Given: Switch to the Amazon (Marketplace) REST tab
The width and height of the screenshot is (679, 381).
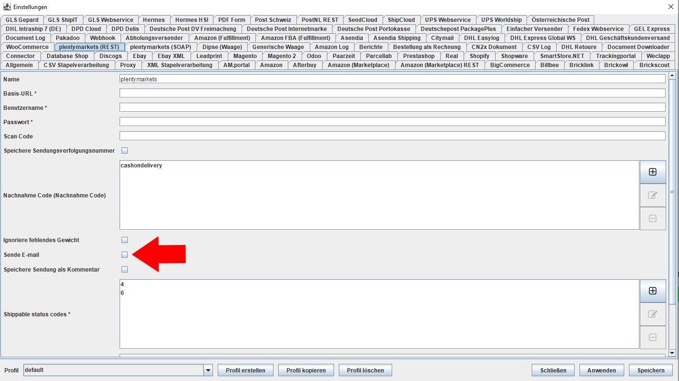Looking at the screenshot, I should click(440, 65).
